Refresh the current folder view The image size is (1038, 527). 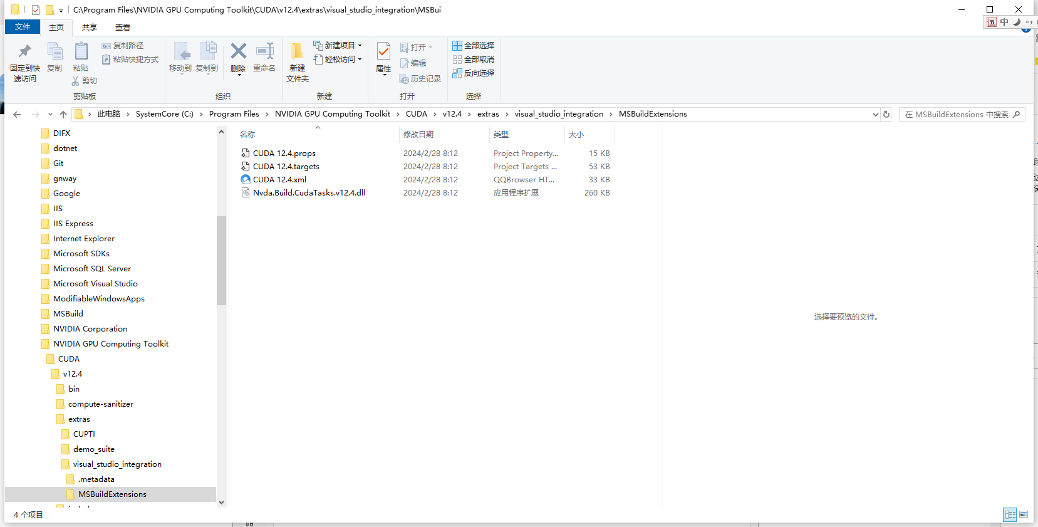(x=886, y=114)
